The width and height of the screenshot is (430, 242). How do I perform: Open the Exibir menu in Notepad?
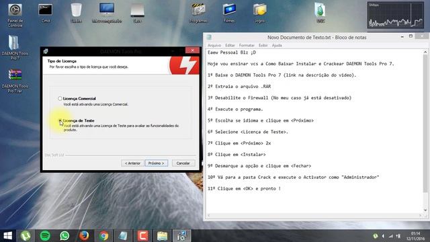pos(263,45)
